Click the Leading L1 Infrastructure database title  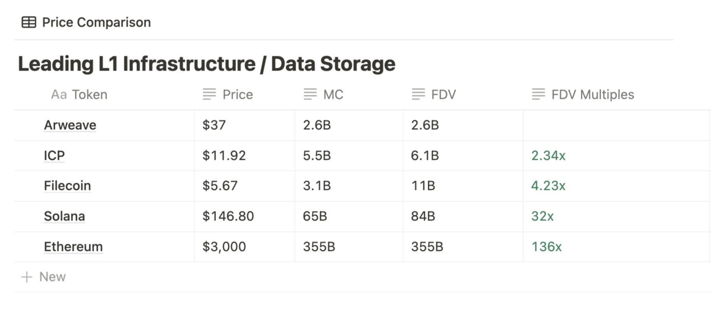pos(207,64)
